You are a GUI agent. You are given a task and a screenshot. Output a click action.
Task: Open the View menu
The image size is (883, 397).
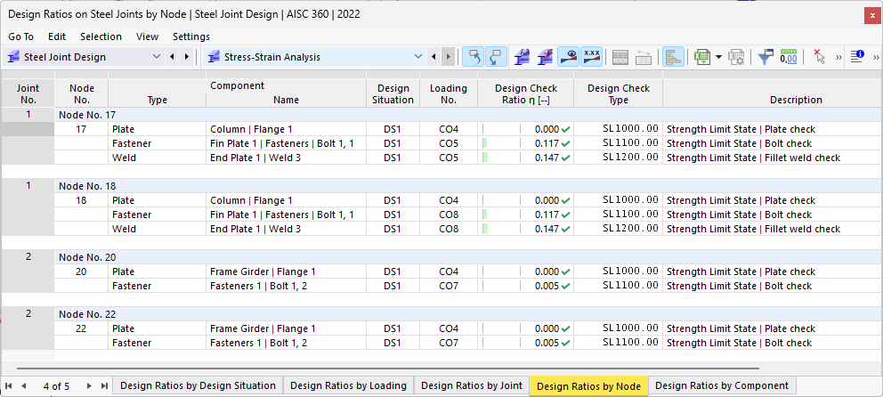(147, 36)
